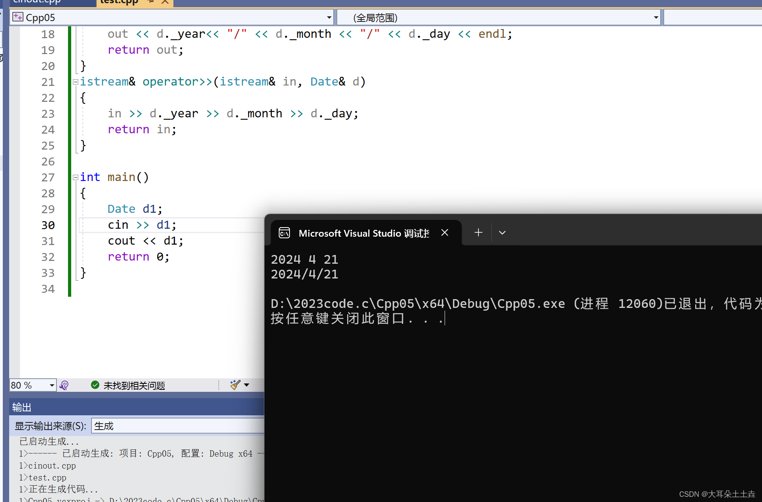Click on 'Date d1;' at line 29
This screenshot has width=762, height=502.
pos(135,209)
